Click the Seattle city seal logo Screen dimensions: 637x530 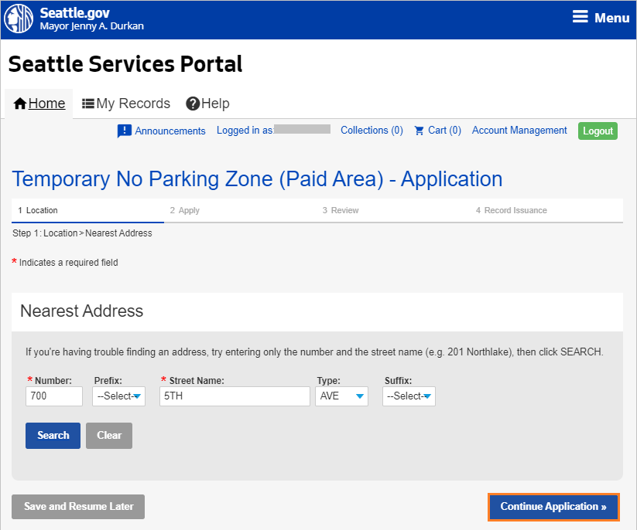tap(19, 19)
